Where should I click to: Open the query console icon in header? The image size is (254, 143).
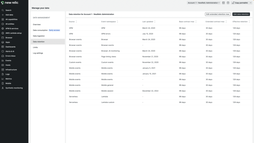tap(224, 3)
